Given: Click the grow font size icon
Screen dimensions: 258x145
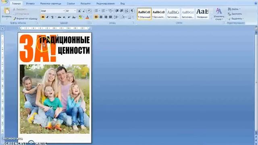Looking at the screenshot, I should (x=79, y=11).
